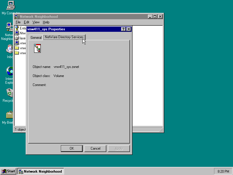The image size is (233, 175).
Task: Open the Recycle Bin desktop icon
Action: pyautogui.click(x=10, y=92)
